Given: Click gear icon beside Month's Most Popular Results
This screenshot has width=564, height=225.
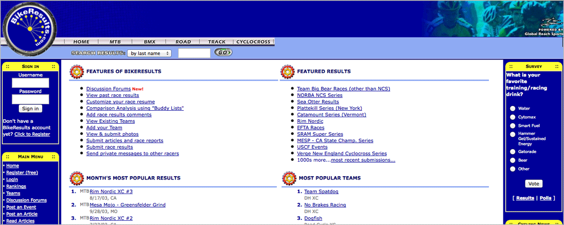Looking at the screenshot, I should click(x=77, y=178).
